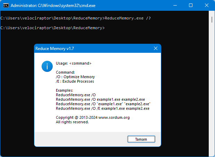This screenshot has height=157, width=215.
Task: Click the "All rights reserved." text
Action: point(72,122)
